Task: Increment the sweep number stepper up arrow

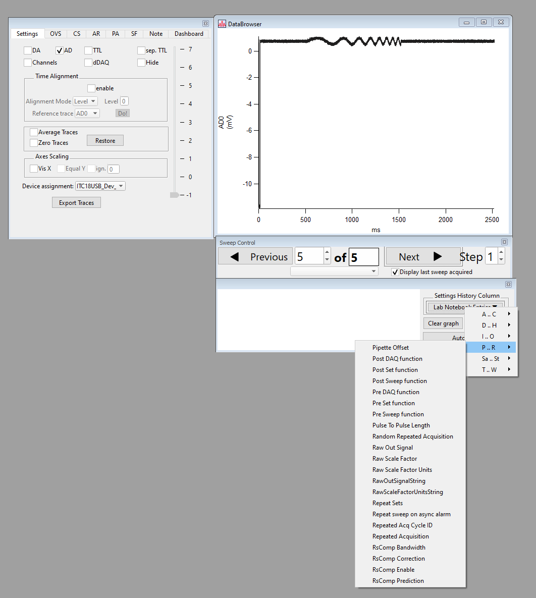Action: [x=327, y=252]
